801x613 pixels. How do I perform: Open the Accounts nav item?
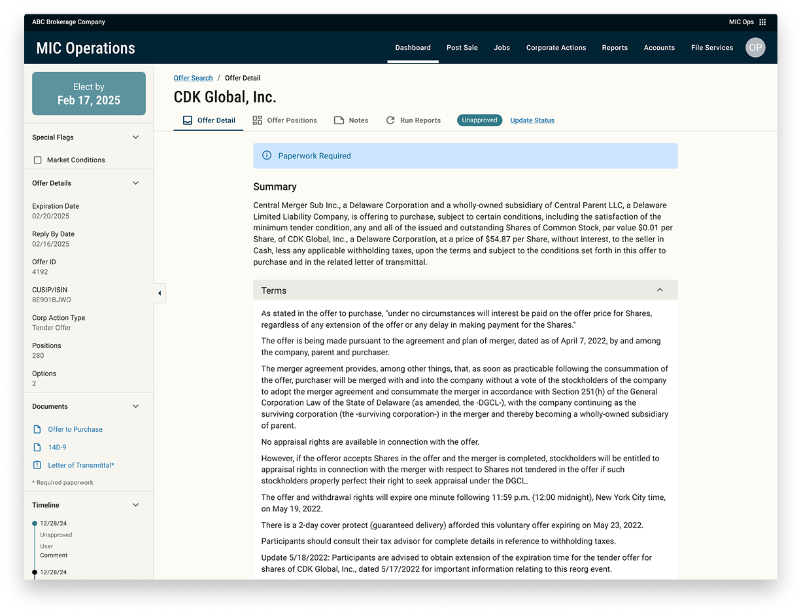pos(659,48)
